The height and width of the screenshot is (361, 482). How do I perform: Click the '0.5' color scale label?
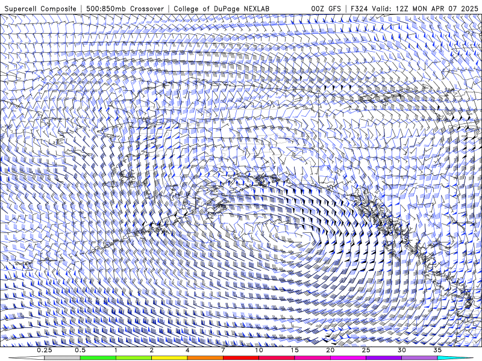tap(80, 350)
